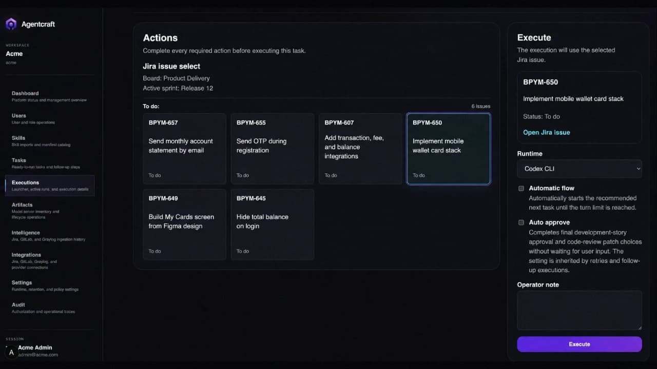Select issue card BPYM-657
The image size is (657, 369).
(x=184, y=149)
